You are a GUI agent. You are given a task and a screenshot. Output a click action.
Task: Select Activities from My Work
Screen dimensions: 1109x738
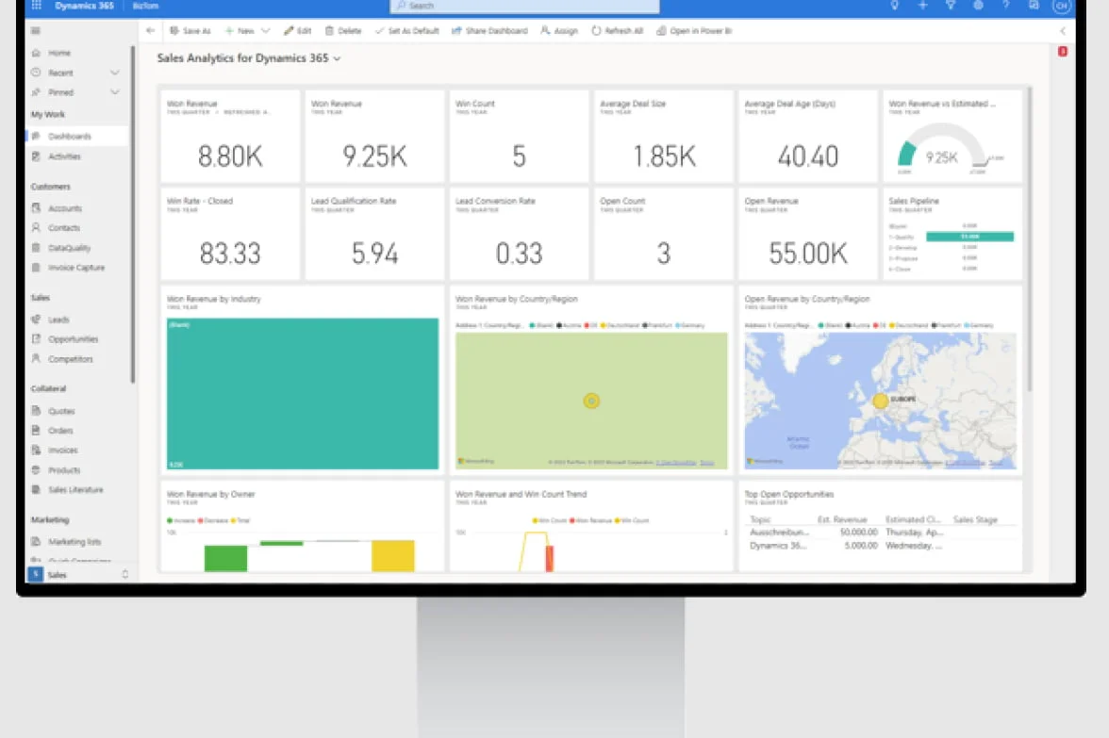coord(64,156)
